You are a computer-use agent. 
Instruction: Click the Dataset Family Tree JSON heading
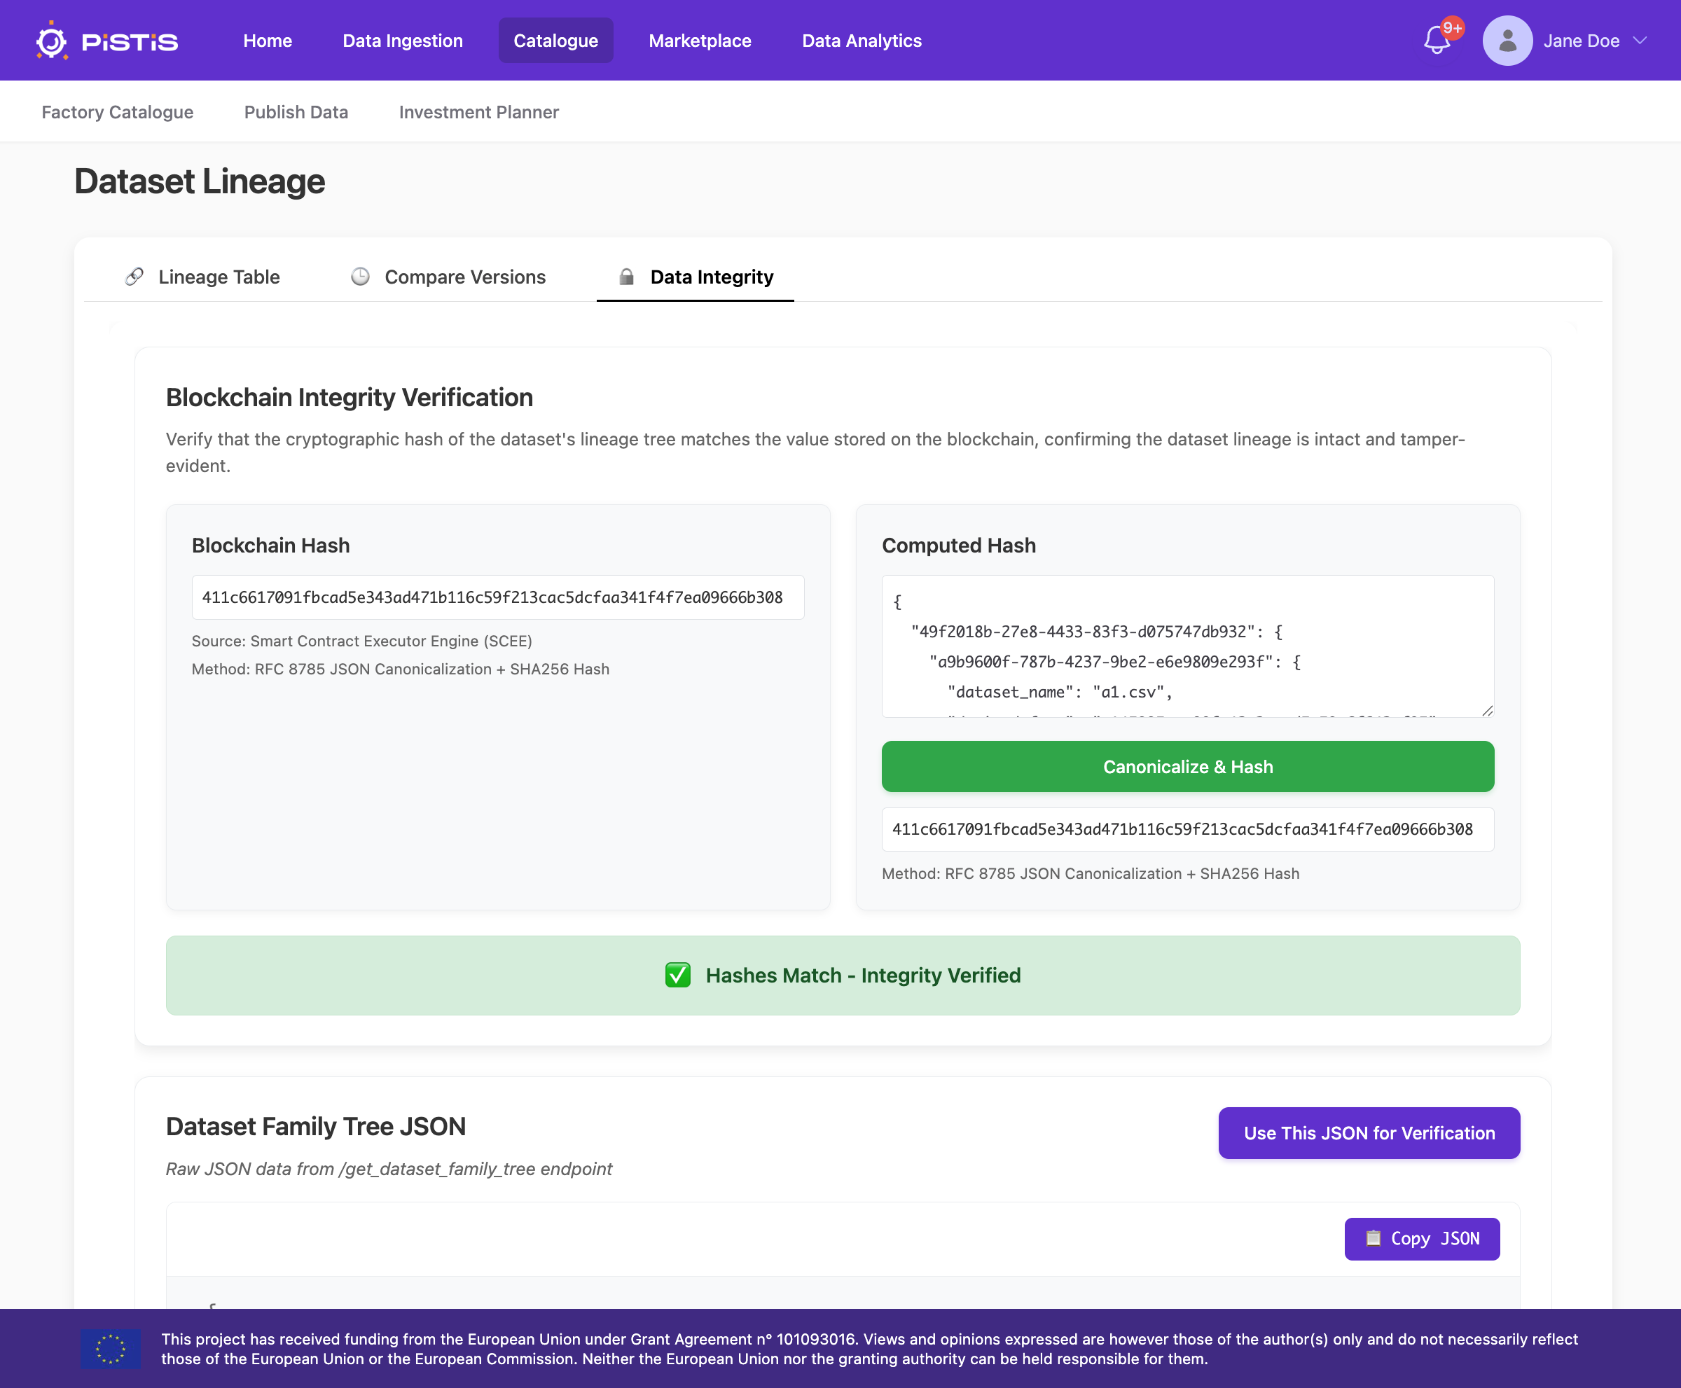tap(316, 1127)
